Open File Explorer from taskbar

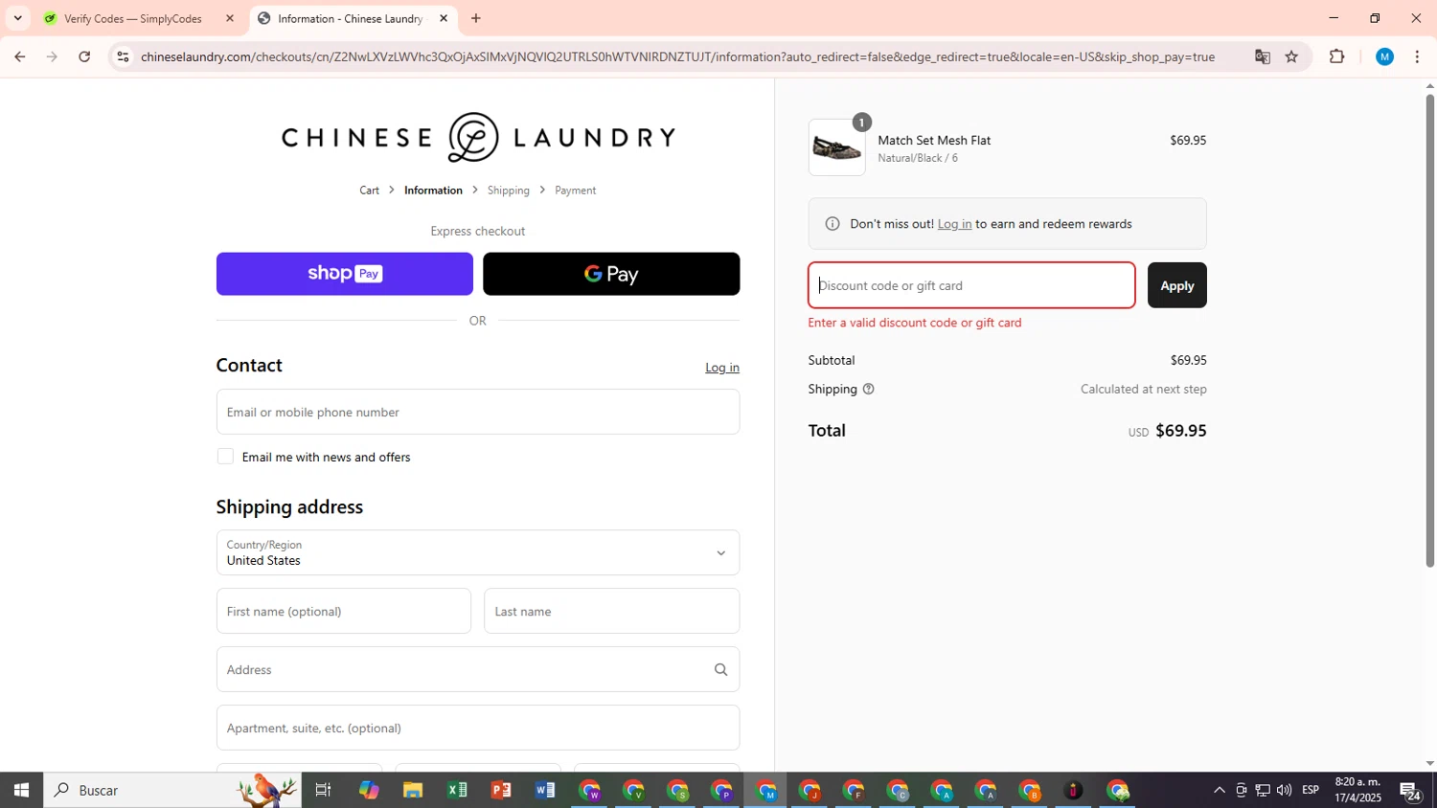pyautogui.click(x=413, y=790)
